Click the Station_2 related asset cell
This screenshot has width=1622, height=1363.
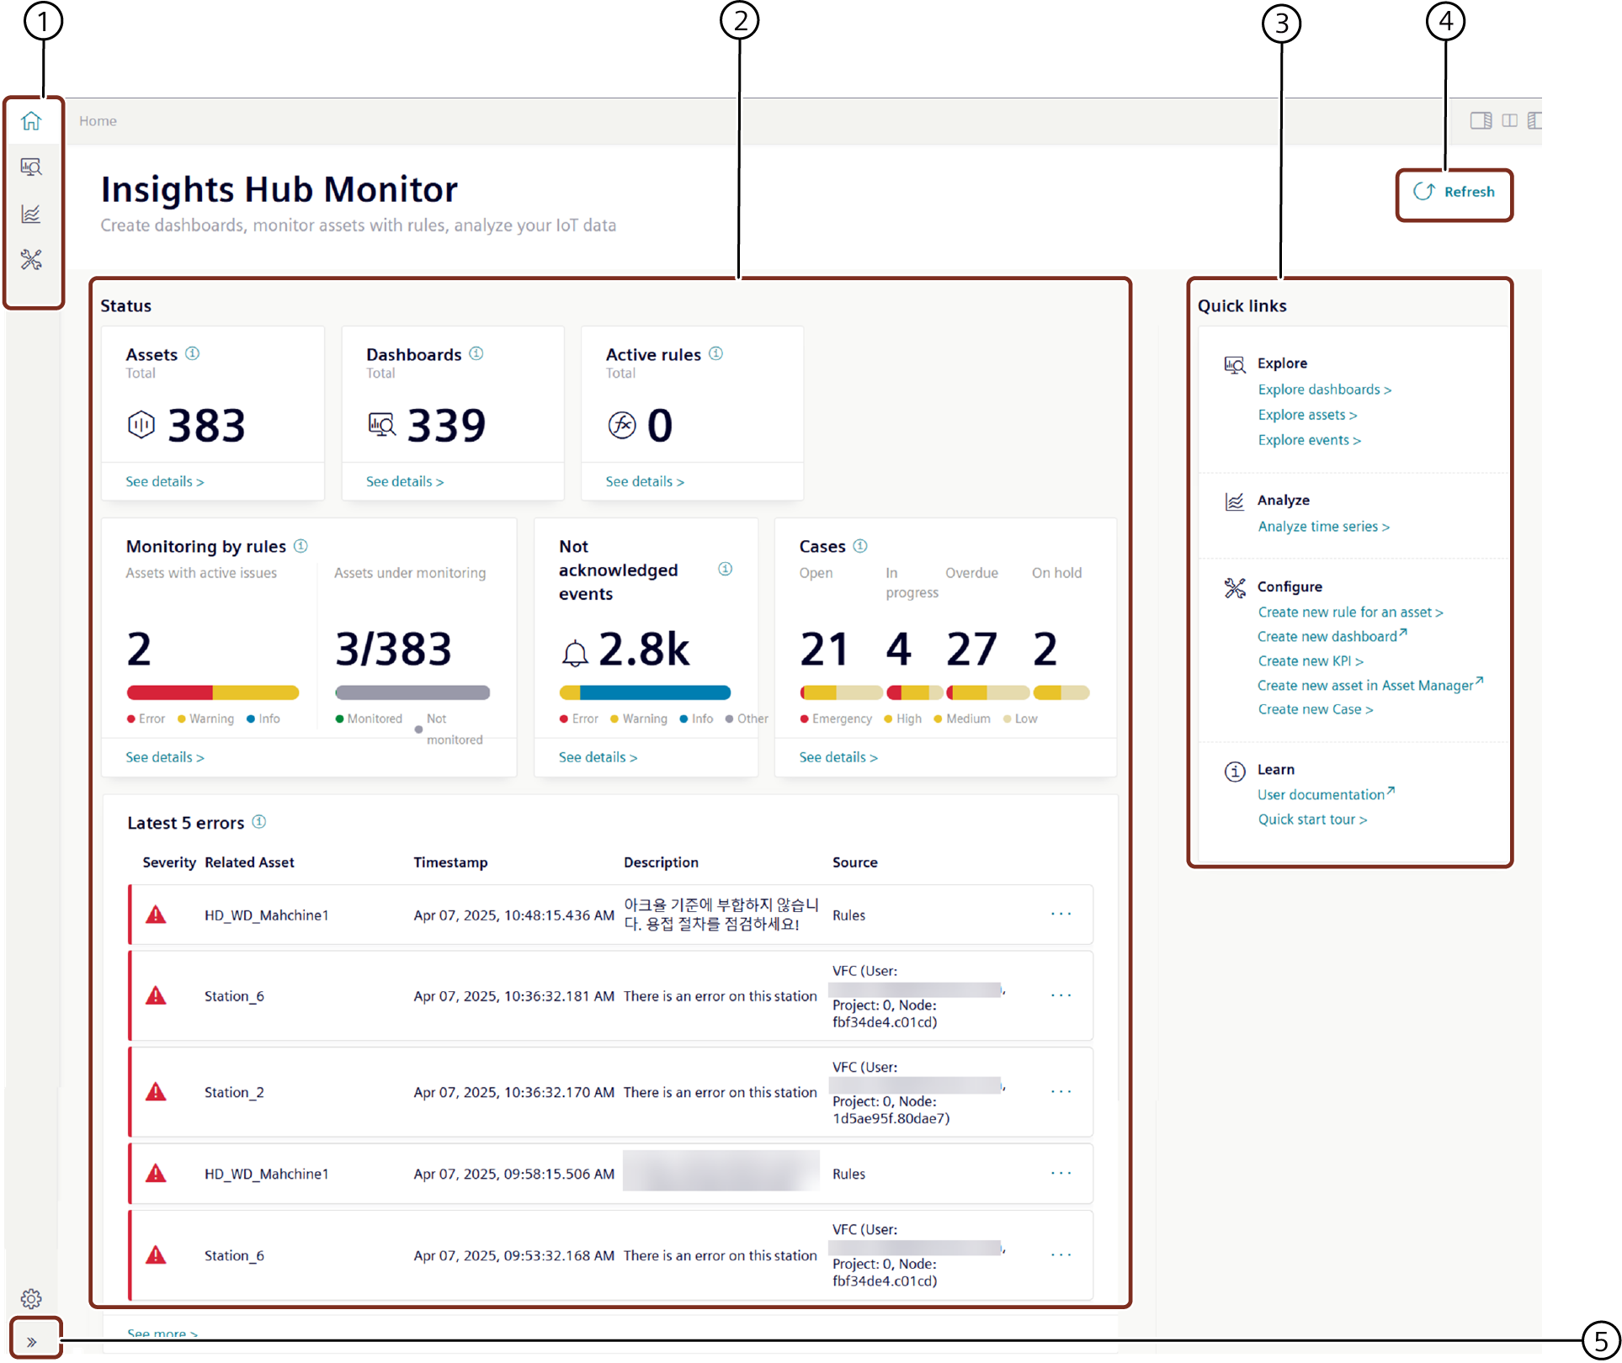pos(234,1093)
